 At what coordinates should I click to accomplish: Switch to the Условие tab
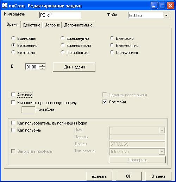(x=52, y=25)
